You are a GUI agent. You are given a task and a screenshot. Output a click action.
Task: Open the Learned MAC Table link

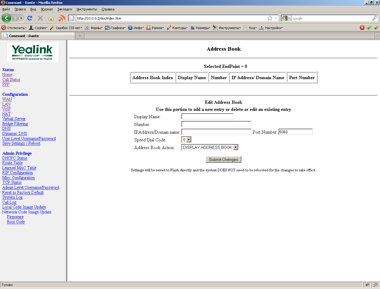point(19,168)
